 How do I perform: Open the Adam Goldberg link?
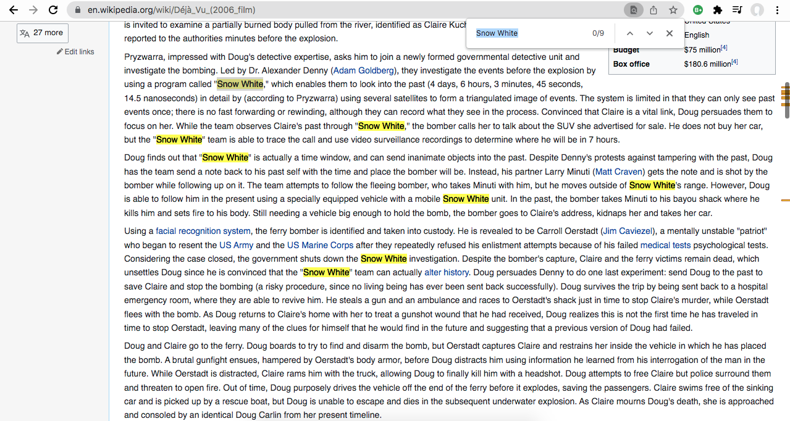click(363, 70)
